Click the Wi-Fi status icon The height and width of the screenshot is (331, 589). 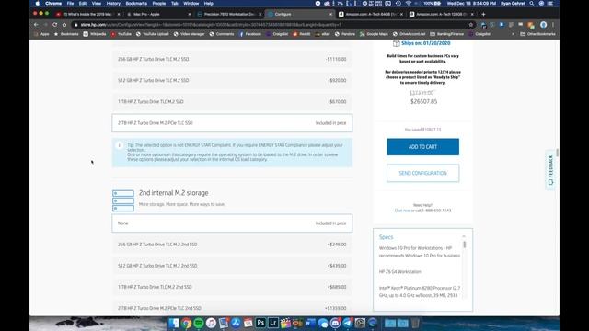(x=409, y=3)
